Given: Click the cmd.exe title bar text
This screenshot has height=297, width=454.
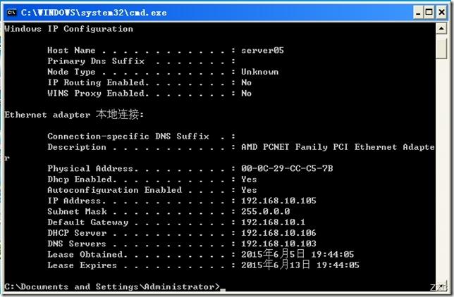Looking at the screenshot, I should 94,13.
